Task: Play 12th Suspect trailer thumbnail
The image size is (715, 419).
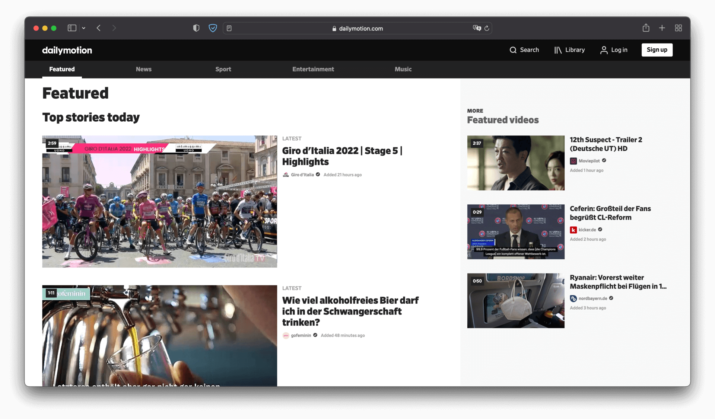Action: tap(516, 163)
